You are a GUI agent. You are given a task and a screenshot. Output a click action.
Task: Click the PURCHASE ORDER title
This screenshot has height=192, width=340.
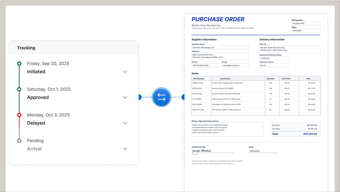pyautogui.click(x=218, y=19)
